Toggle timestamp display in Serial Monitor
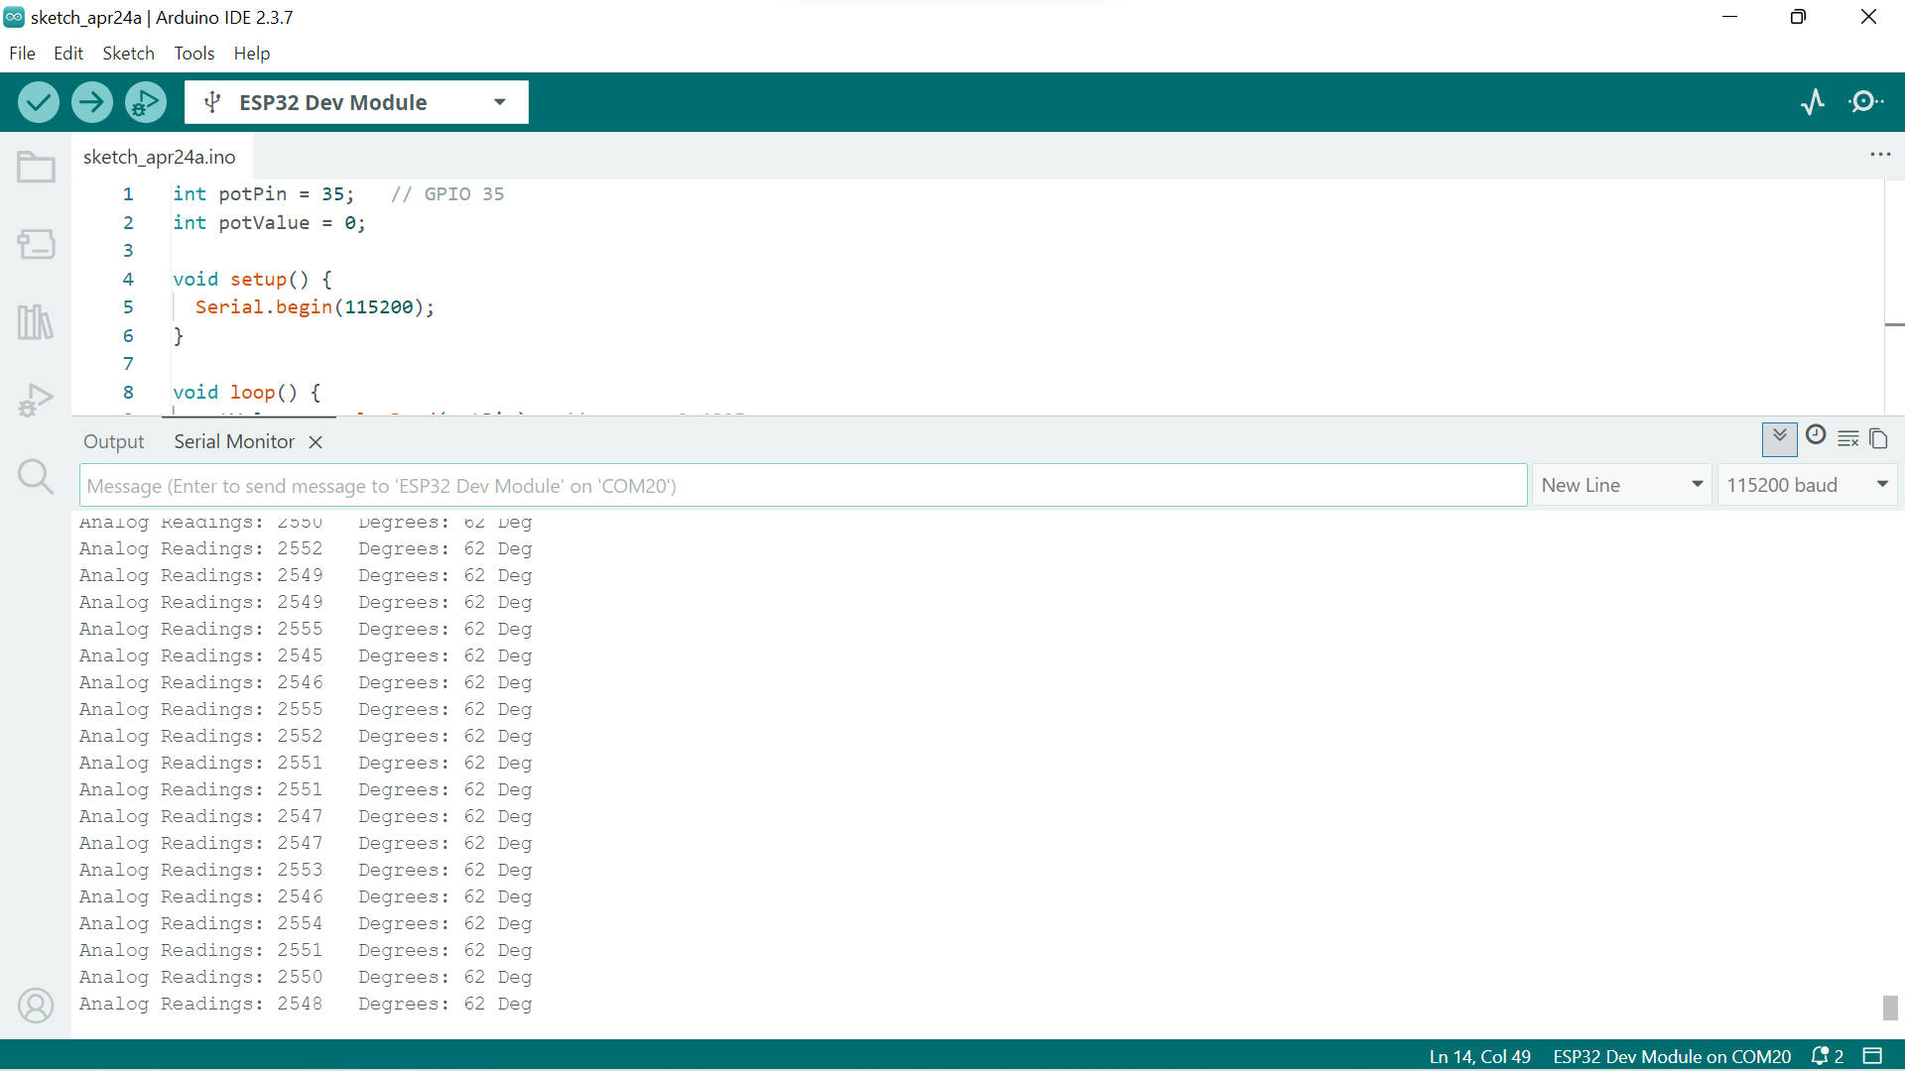The height and width of the screenshot is (1071, 1905). pos(1816,435)
